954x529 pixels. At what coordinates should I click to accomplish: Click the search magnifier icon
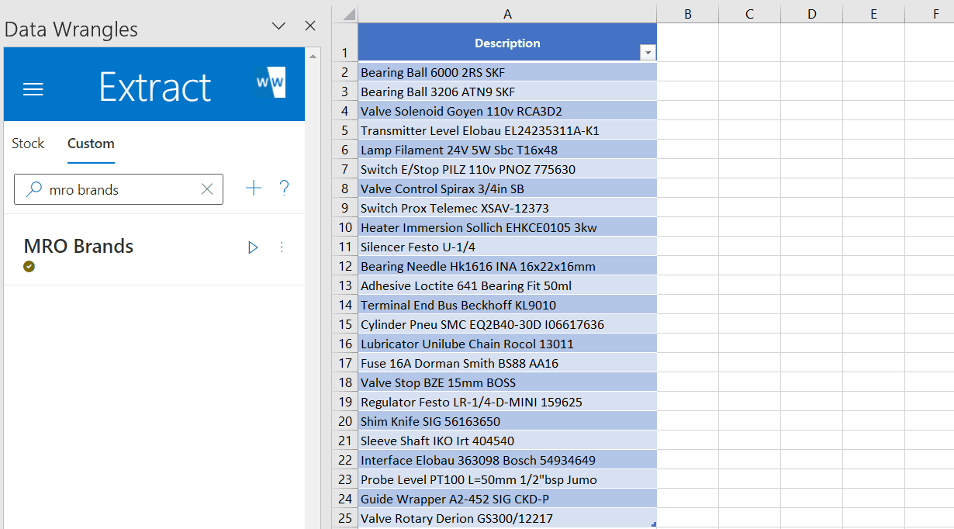click(x=34, y=189)
